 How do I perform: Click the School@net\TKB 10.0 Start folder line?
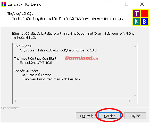(36, 63)
